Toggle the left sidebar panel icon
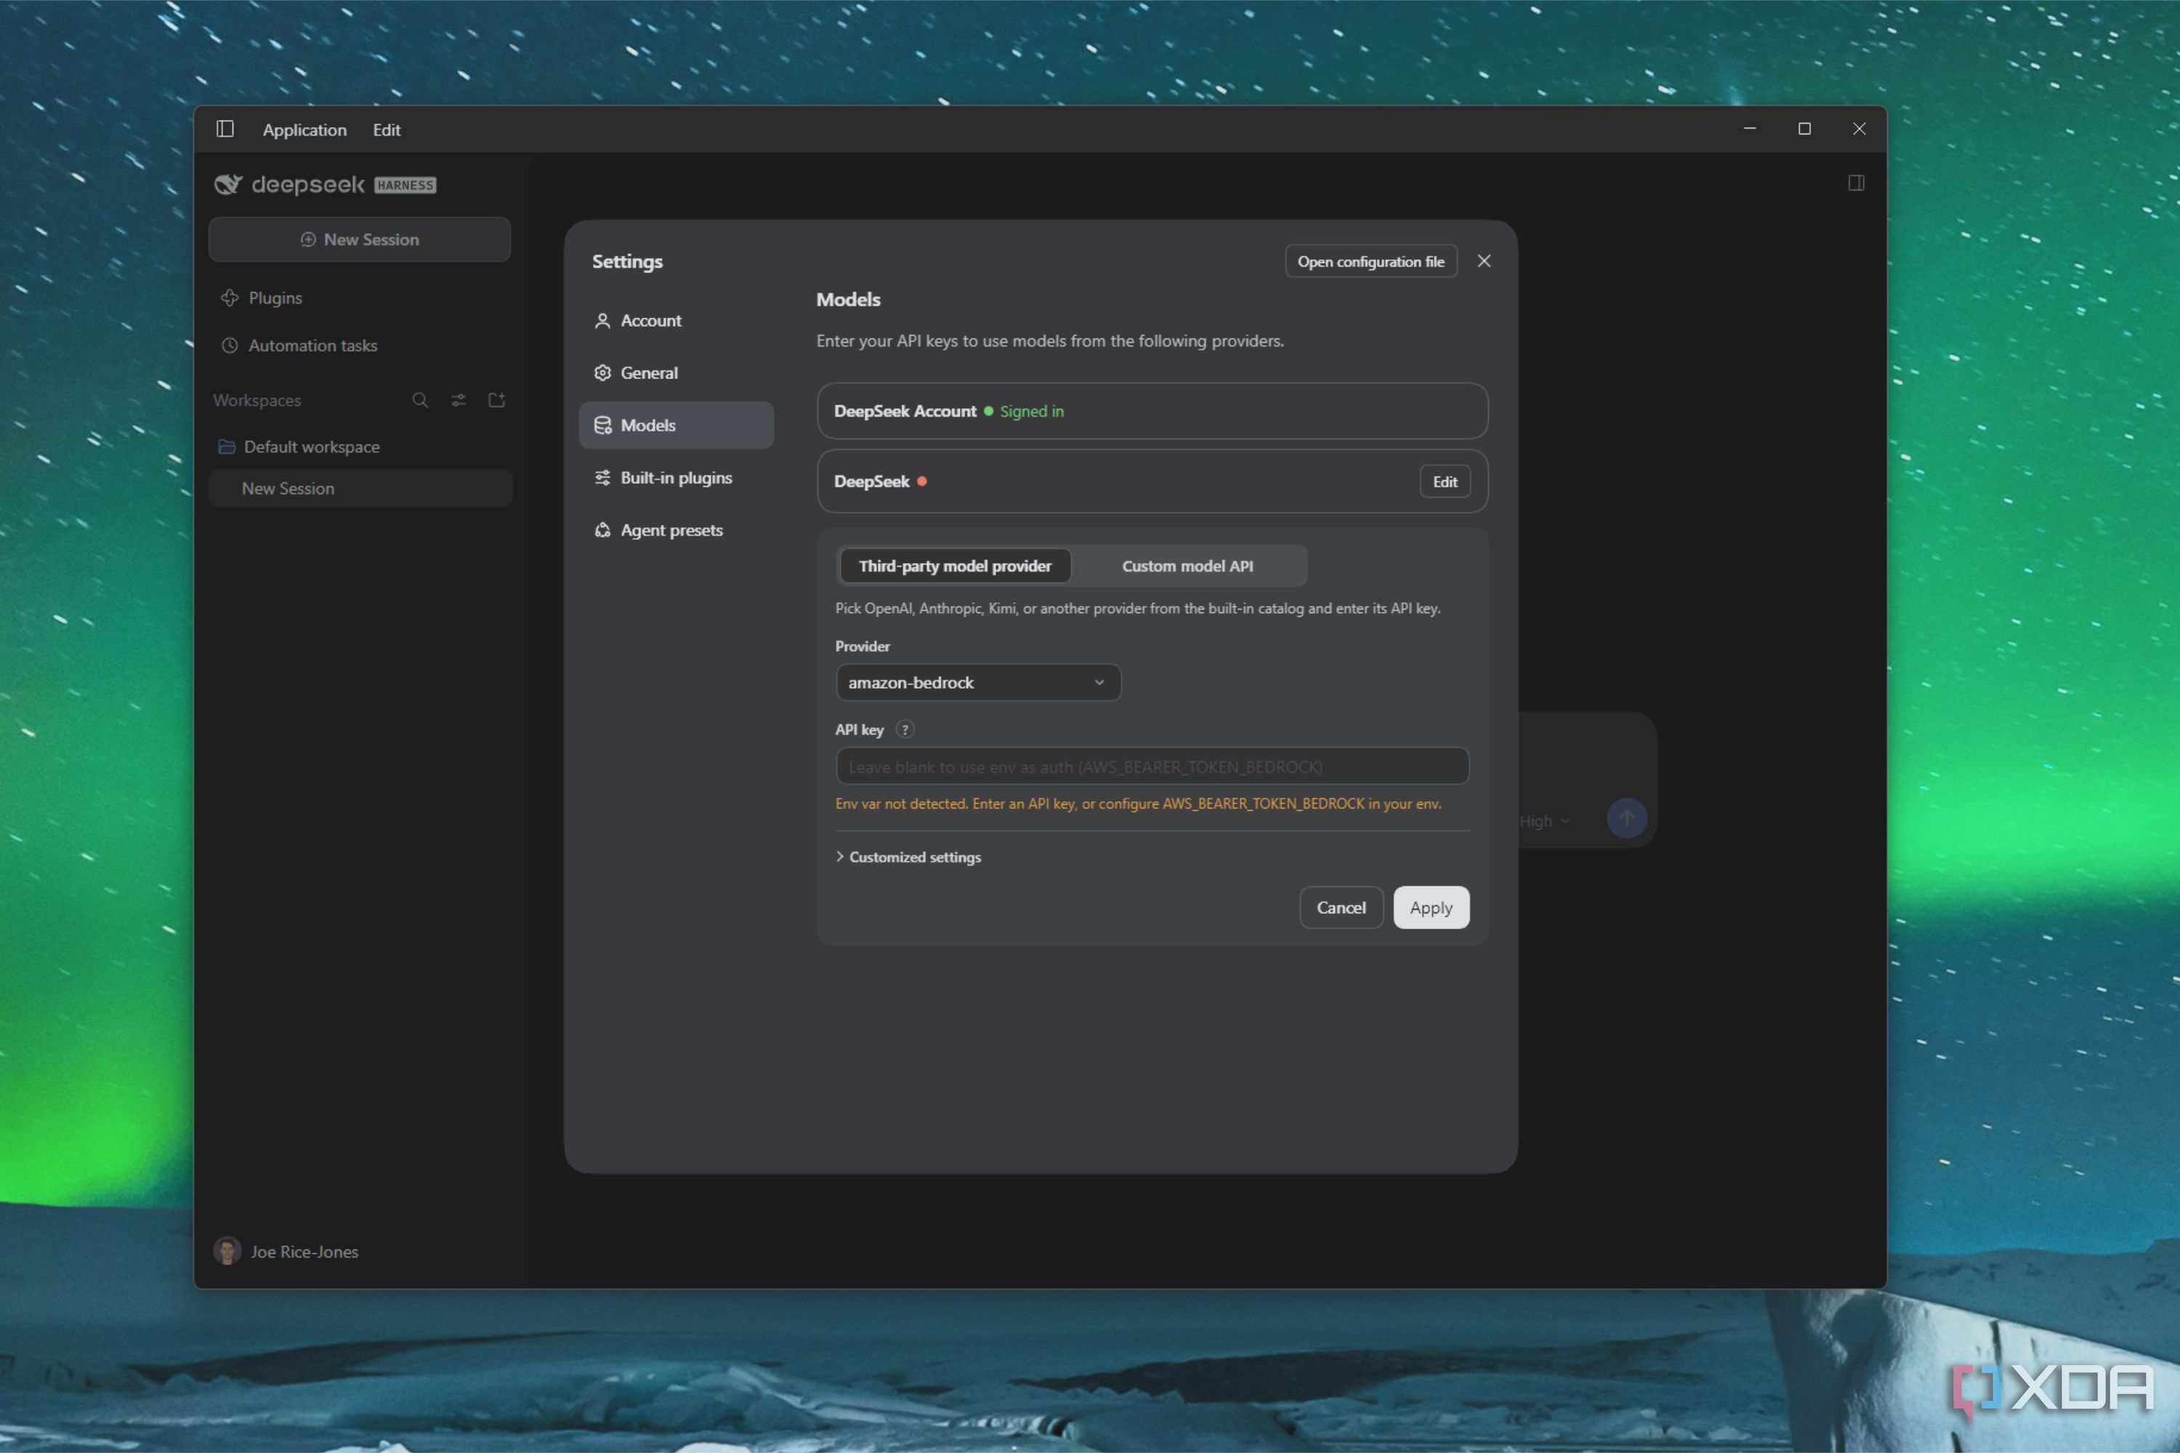This screenshot has height=1453, width=2180. click(x=225, y=129)
